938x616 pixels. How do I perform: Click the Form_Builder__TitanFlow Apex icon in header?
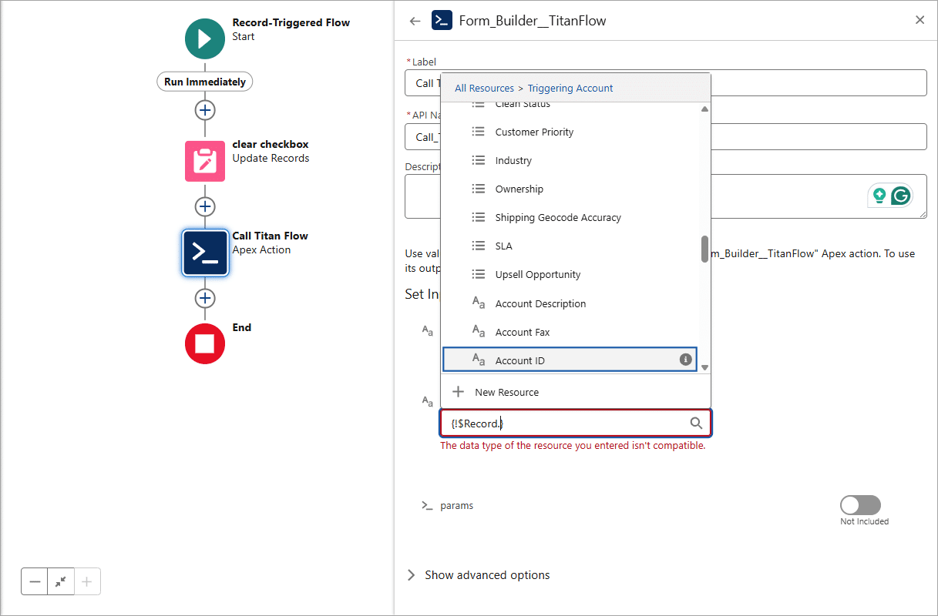(442, 21)
